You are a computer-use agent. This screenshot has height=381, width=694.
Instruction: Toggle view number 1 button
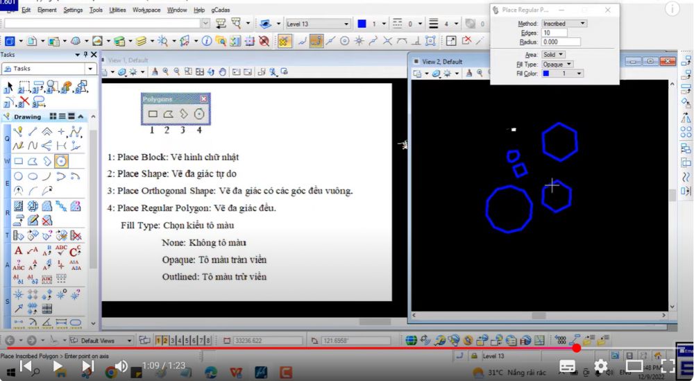point(158,341)
